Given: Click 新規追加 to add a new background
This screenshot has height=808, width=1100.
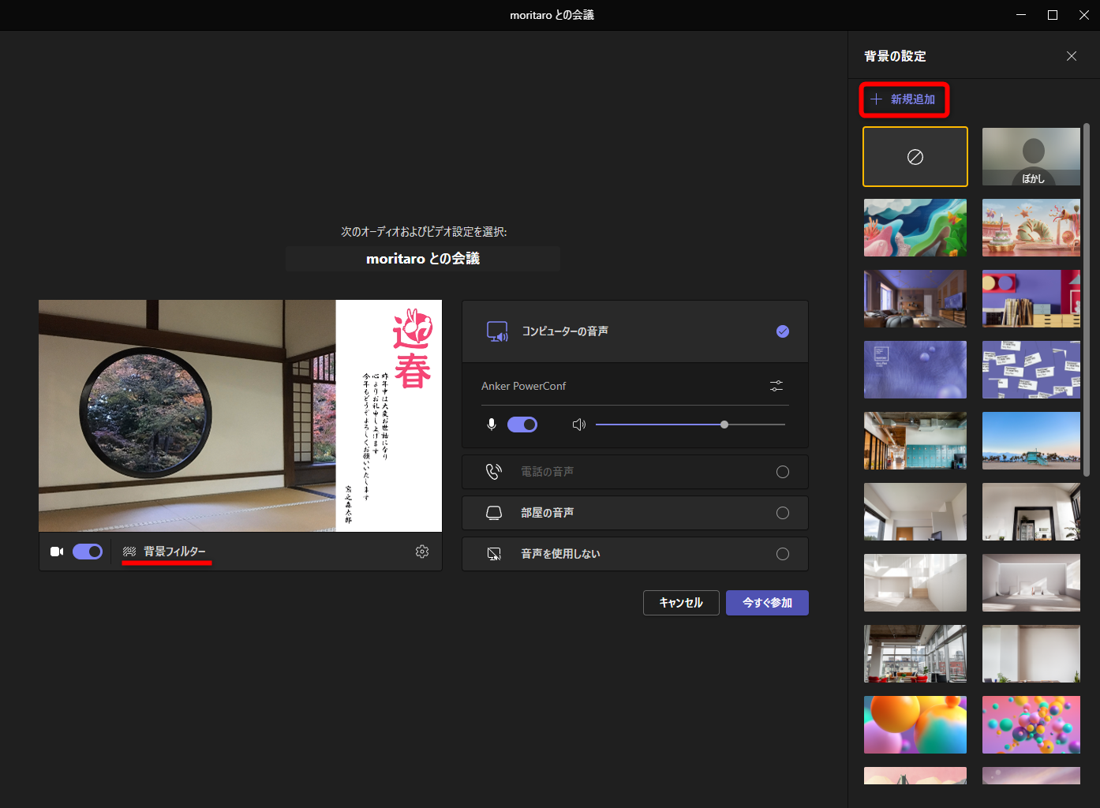Looking at the screenshot, I should click(904, 99).
